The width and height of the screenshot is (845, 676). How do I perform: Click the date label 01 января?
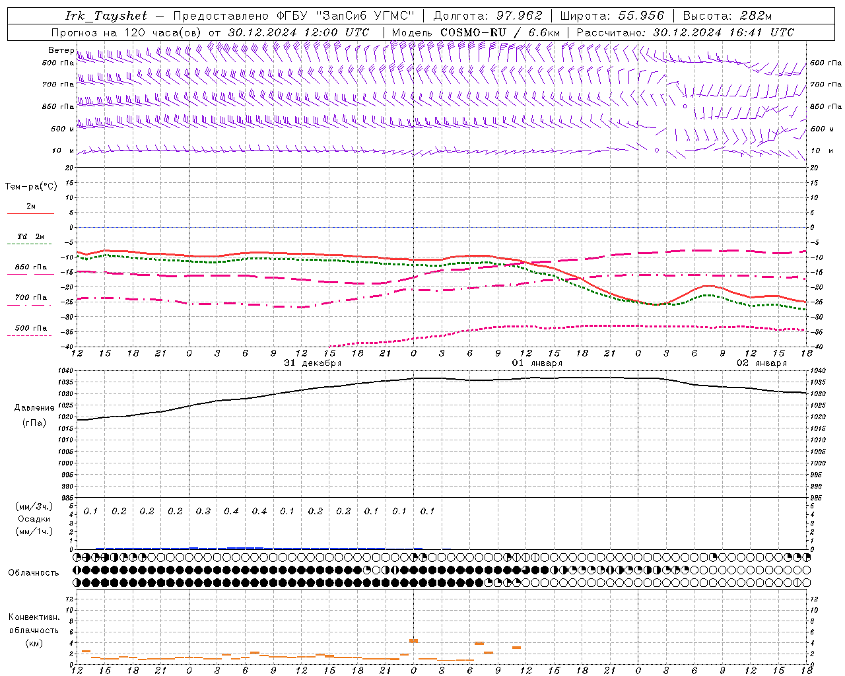pos(537,362)
